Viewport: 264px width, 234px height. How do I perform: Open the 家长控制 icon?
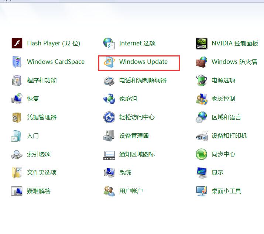pyautogui.click(x=201, y=99)
